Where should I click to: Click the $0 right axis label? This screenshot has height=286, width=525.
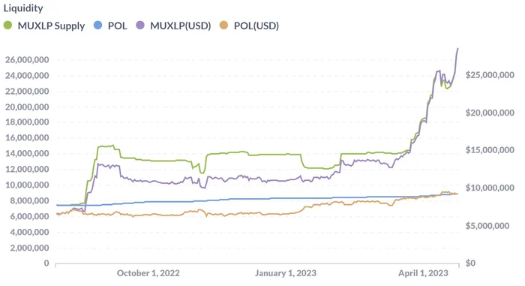pos(470,263)
